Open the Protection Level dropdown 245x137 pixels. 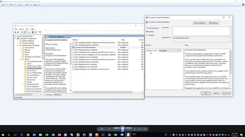point(170,51)
